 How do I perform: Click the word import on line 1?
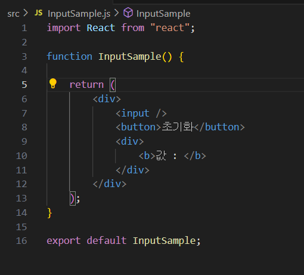point(64,27)
